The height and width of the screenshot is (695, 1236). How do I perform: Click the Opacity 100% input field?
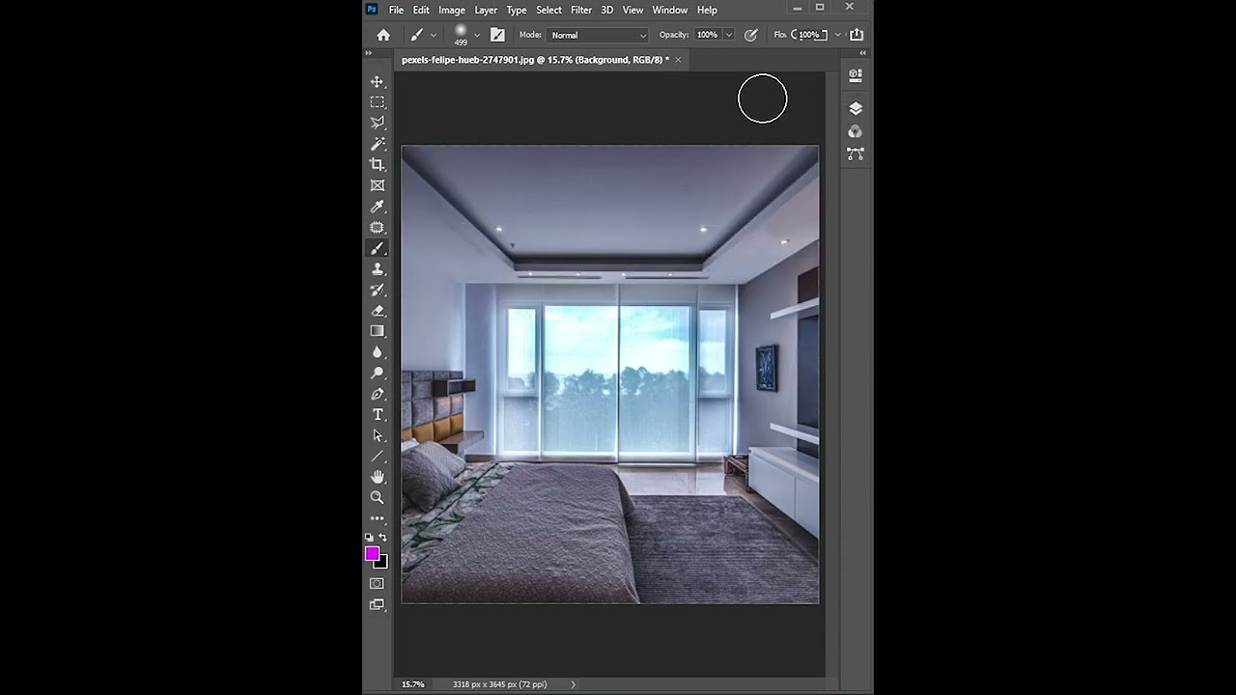tap(708, 35)
